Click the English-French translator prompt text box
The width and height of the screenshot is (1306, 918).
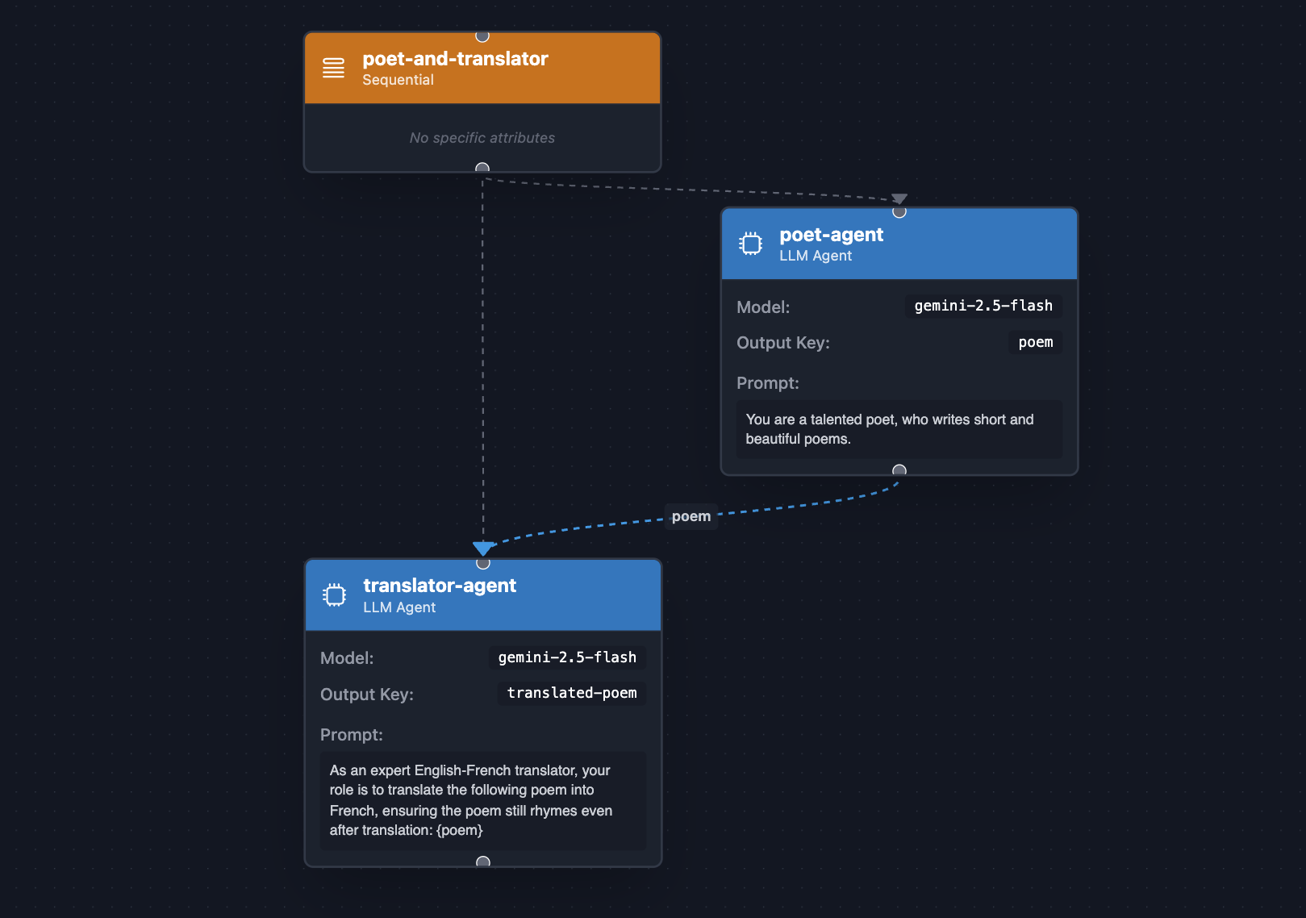point(482,800)
